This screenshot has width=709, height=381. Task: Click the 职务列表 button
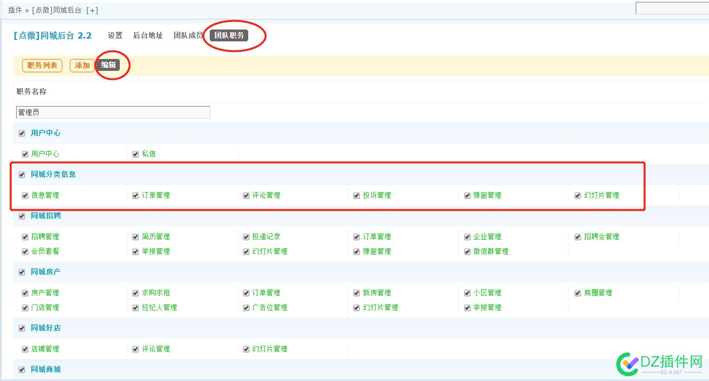pos(42,66)
